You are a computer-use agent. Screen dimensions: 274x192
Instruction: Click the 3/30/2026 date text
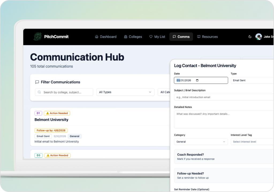pos(60,136)
